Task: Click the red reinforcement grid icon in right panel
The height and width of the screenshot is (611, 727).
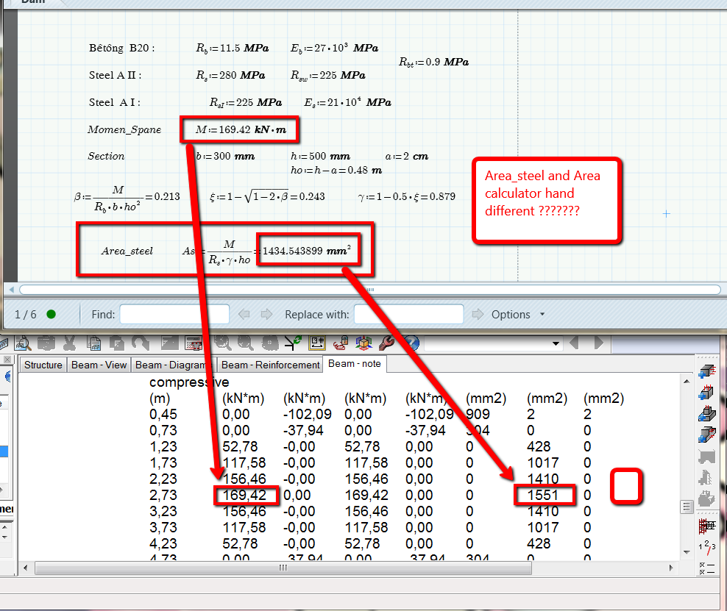Action: tap(705, 526)
